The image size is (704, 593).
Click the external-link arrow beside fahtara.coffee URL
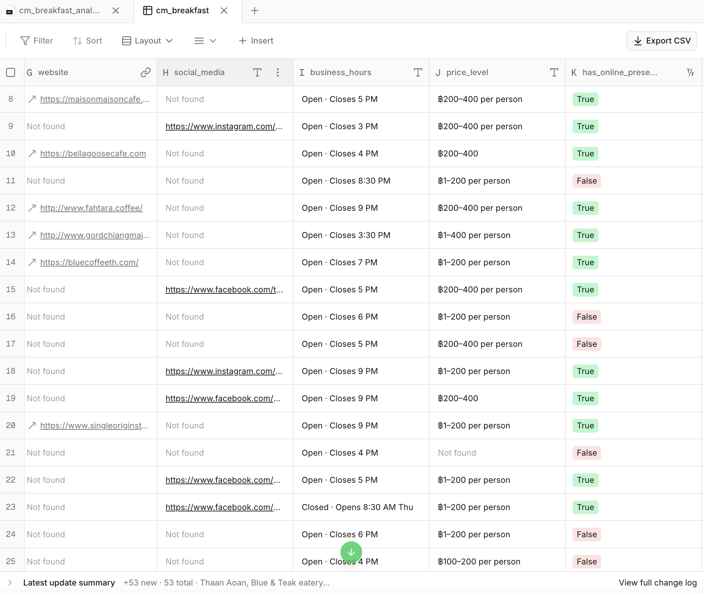pos(31,208)
